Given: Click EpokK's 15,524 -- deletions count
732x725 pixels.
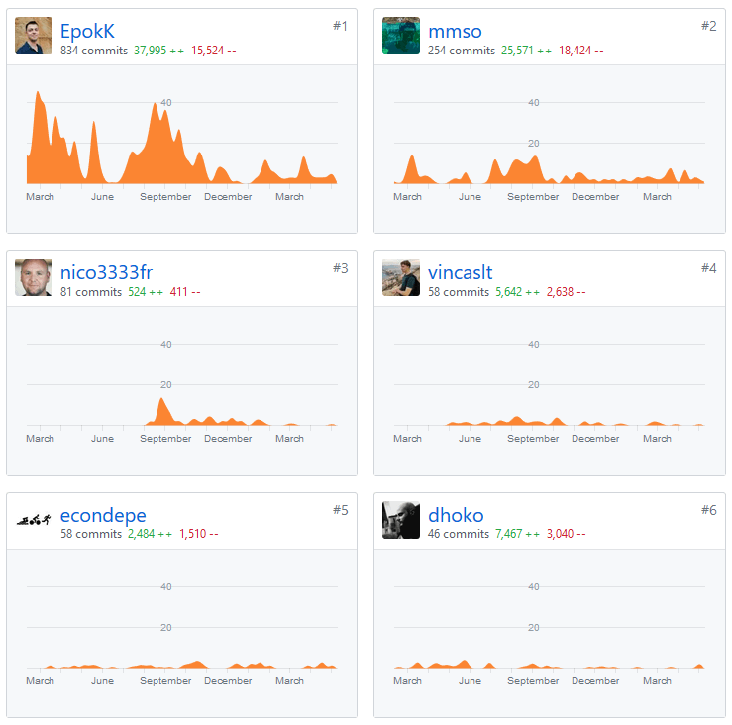Looking at the screenshot, I should click(213, 51).
